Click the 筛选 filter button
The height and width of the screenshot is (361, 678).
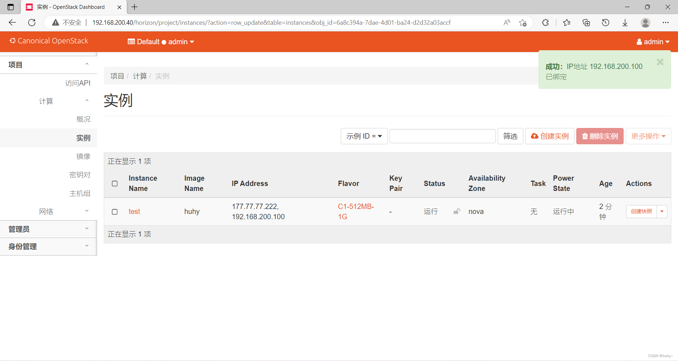point(510,136)
